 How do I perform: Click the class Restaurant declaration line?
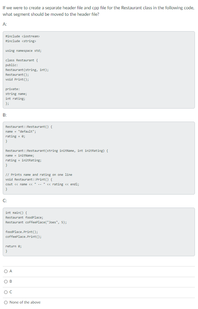(x=21, y=60)
